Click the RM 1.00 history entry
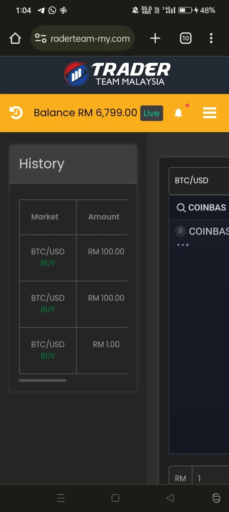Screen dimensions: 229x512 coord(106,345)
